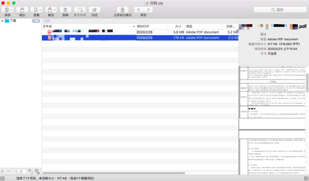Toggle the left sidebar at bottom-left corner
This screenshot has height=181, width=309.
click(x=3, y=178)
